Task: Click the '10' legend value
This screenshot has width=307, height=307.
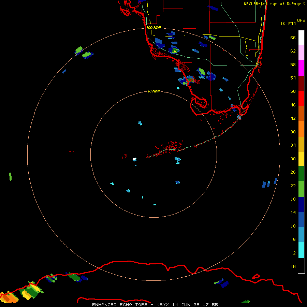Action: click(293, 226)
